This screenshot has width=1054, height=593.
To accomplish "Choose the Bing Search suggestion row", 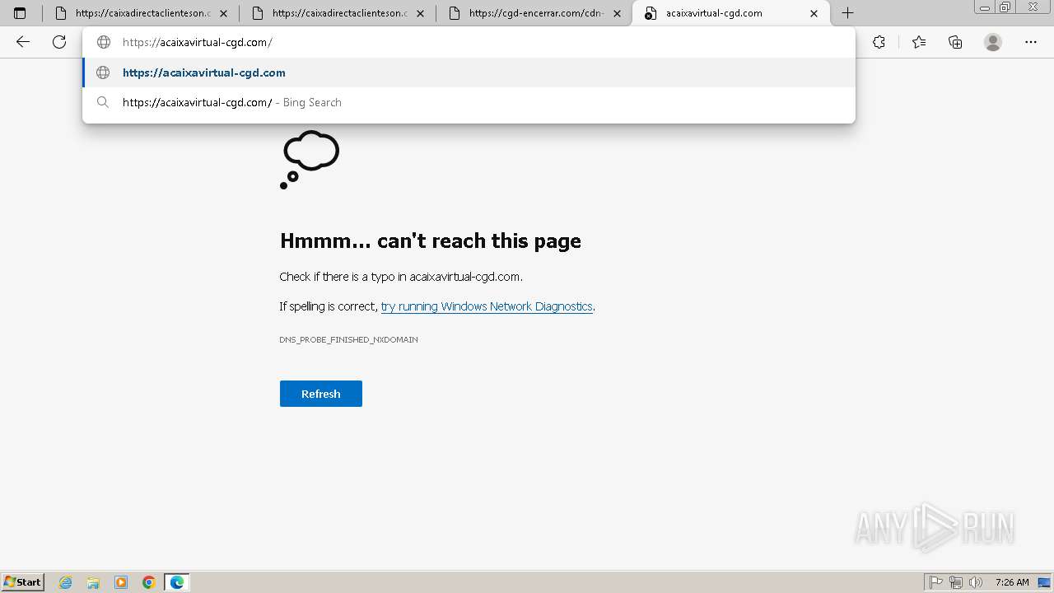I will (469, 102).
